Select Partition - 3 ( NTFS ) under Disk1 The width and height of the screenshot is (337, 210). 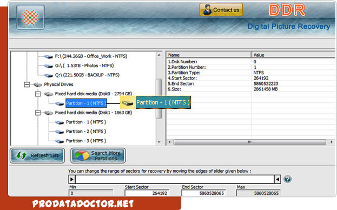[86, 141]
